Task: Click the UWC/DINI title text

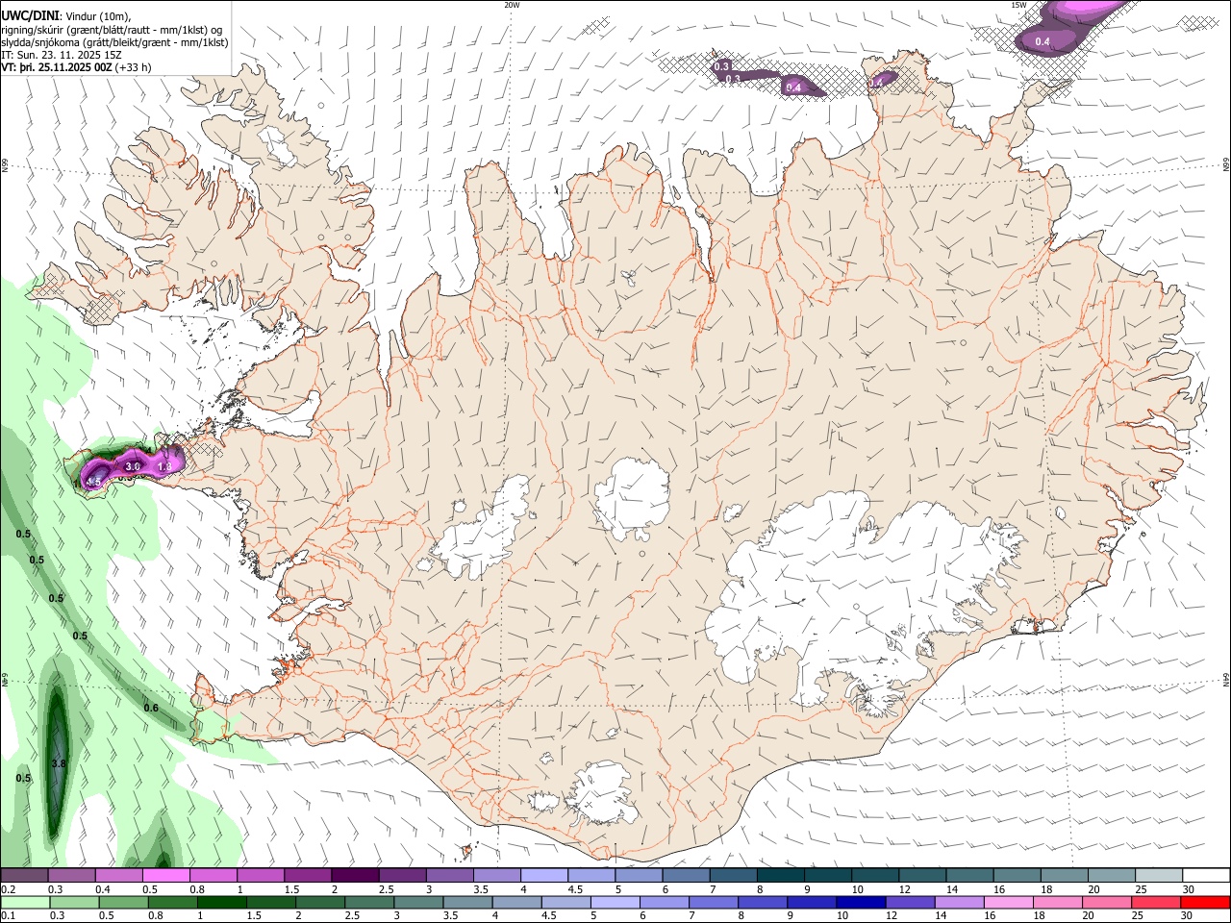Action: (34, 14)
